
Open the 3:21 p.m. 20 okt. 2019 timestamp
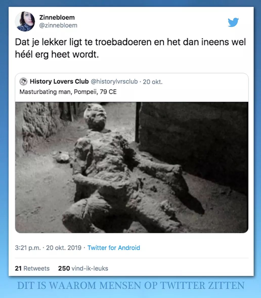pos(48,248)
